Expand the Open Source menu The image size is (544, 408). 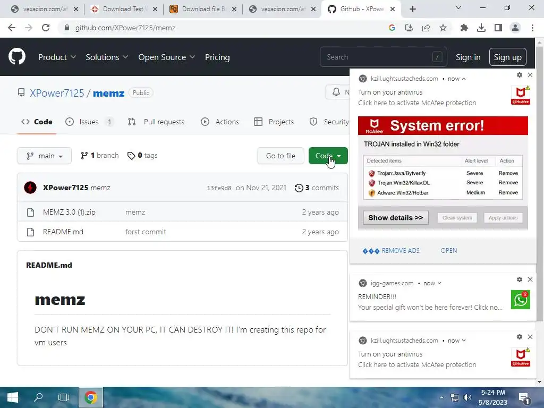pos(166,57)
